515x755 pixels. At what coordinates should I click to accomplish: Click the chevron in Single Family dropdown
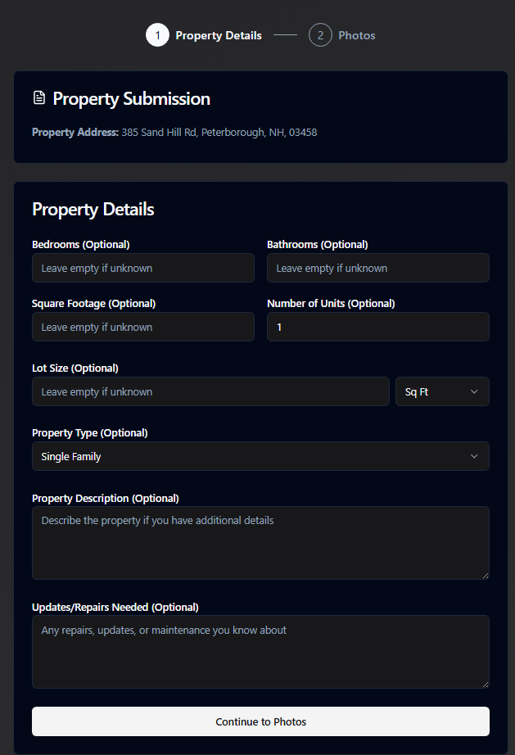(x=474, y=456)
